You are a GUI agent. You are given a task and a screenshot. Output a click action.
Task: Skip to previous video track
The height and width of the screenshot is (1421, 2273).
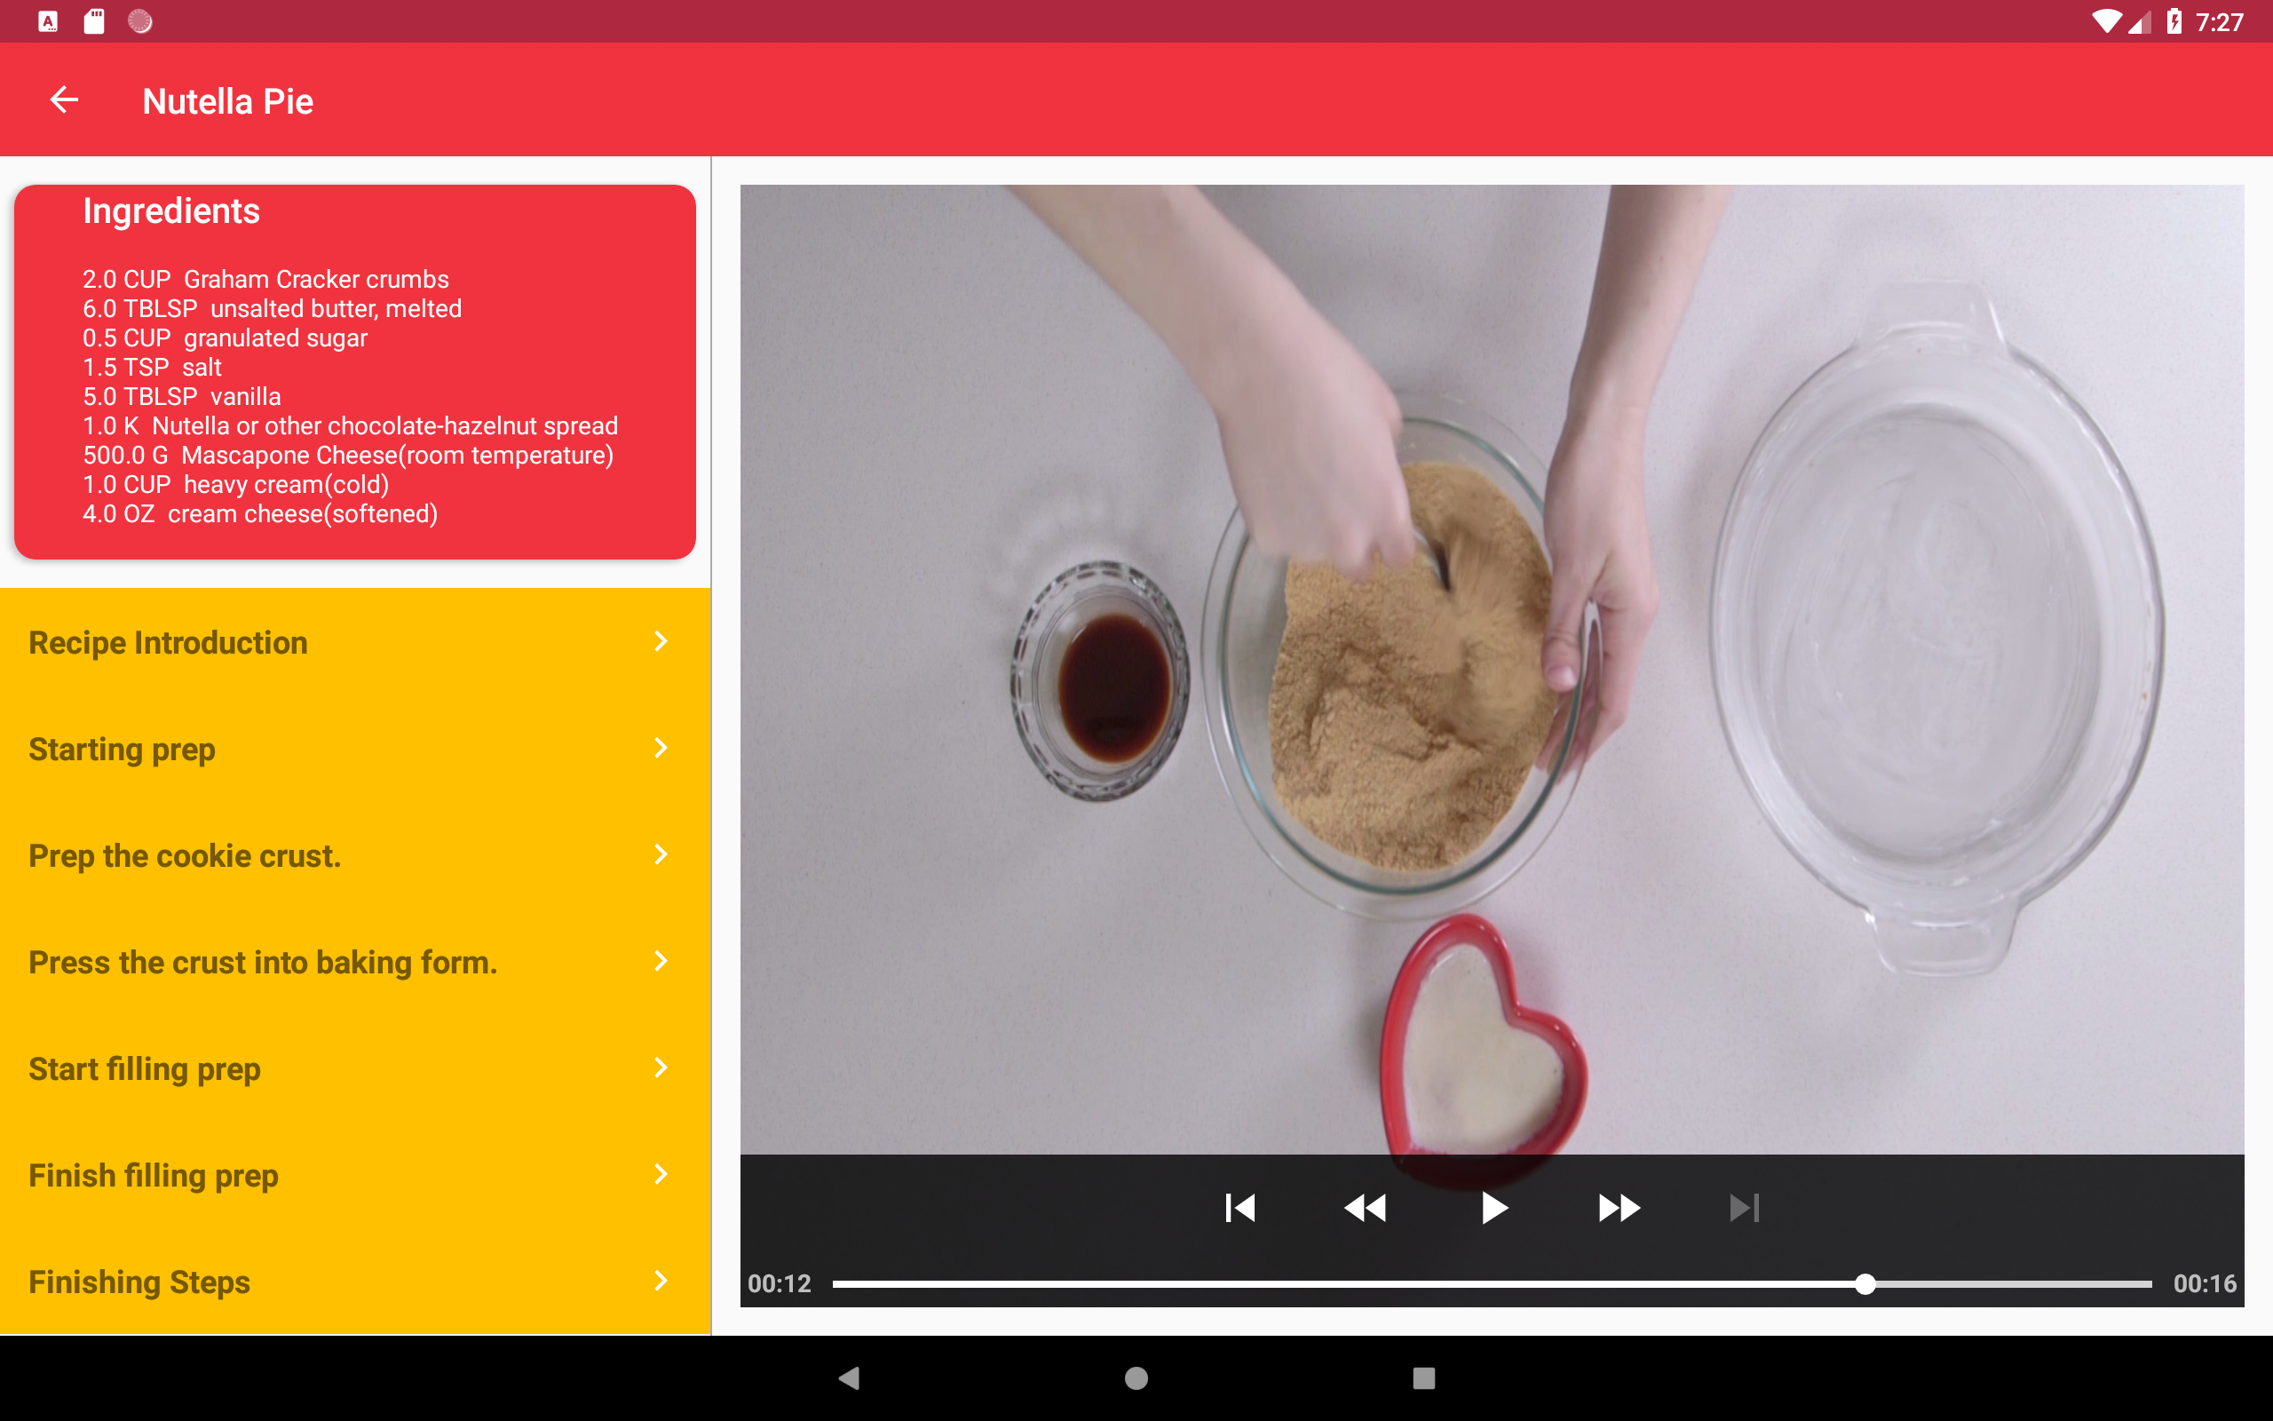pyautogui.click(x=1239, y=1208)
